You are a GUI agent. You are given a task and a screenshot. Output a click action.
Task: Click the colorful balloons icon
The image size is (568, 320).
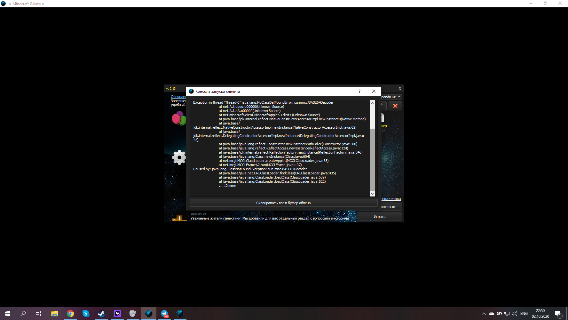click(179, 118)
